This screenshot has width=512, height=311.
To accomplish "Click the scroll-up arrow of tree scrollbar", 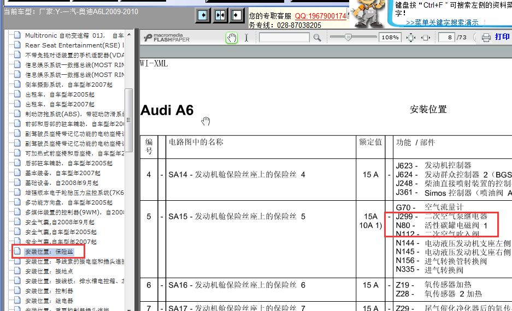I will tap(130, 34).
